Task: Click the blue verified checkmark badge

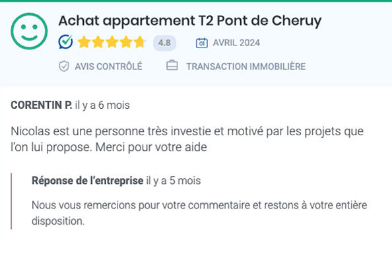Action: [x=66, y=42]
